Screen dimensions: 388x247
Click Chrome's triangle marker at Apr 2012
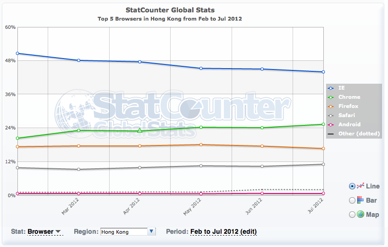[140, 131]
